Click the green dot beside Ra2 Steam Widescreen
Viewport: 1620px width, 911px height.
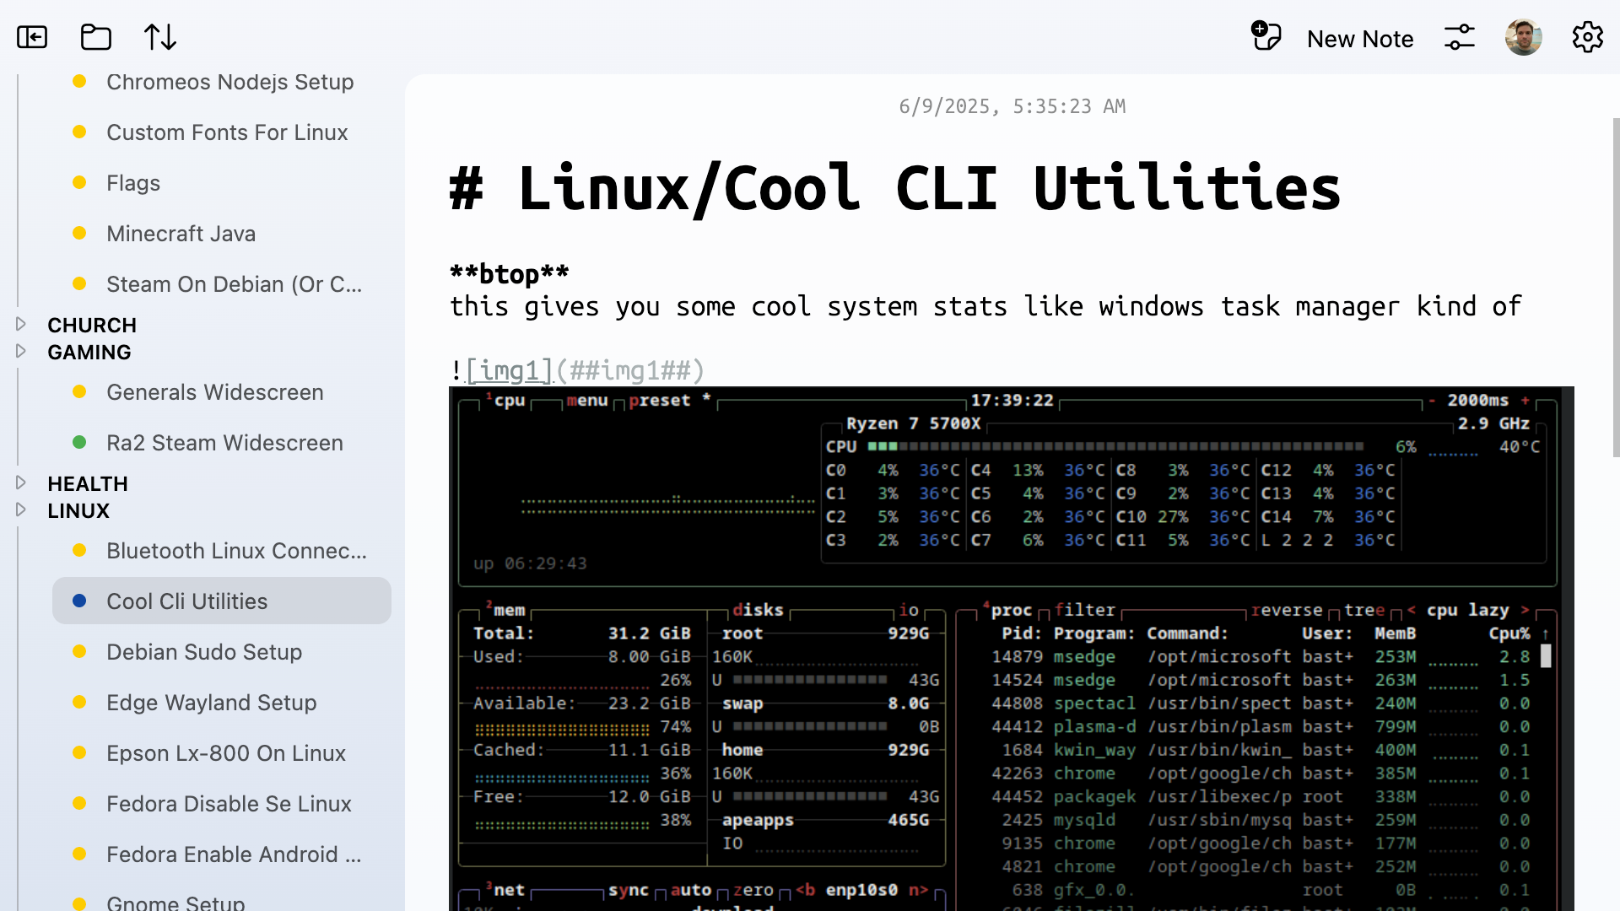pos(79,442)
